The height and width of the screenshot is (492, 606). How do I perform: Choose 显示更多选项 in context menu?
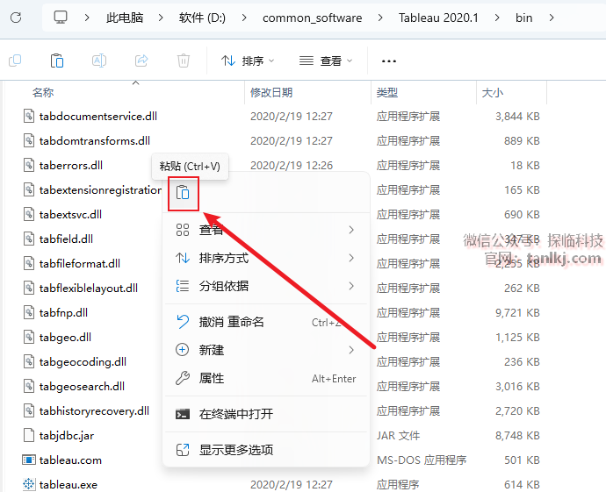point(266,450)
